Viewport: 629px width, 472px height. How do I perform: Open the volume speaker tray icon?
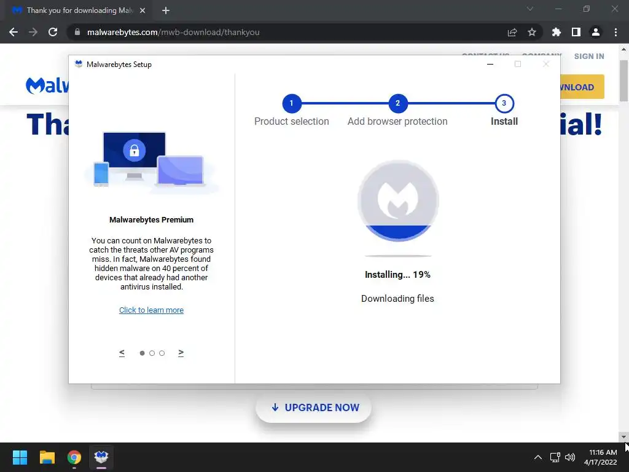pos(570,457)
